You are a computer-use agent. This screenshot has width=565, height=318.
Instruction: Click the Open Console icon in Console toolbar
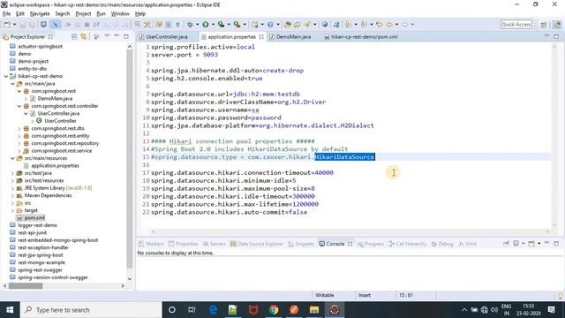[x=531, y=244]
